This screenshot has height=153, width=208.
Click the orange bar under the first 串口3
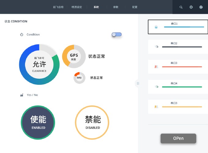pos(182,67)
